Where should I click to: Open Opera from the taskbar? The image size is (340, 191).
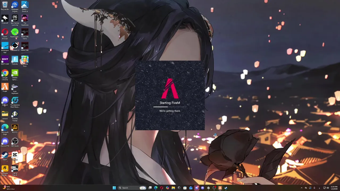161,188
